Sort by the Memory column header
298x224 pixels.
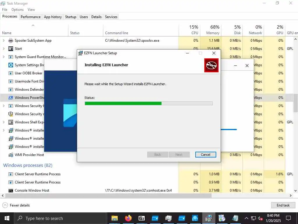211,30
